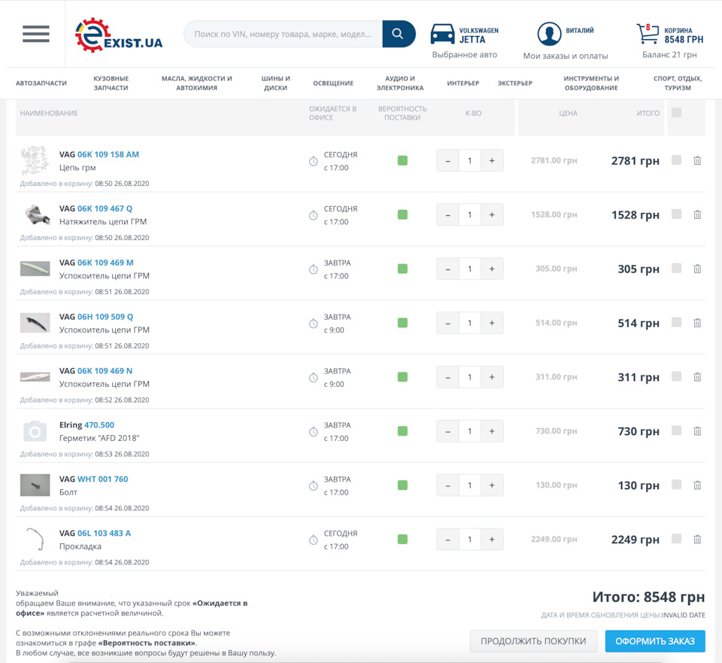Click clock icon for Цепь грм
Screen dimensions: 722x663
click(313, 161)
